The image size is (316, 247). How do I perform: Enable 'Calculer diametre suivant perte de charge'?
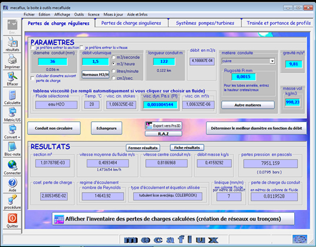(32, 78)
